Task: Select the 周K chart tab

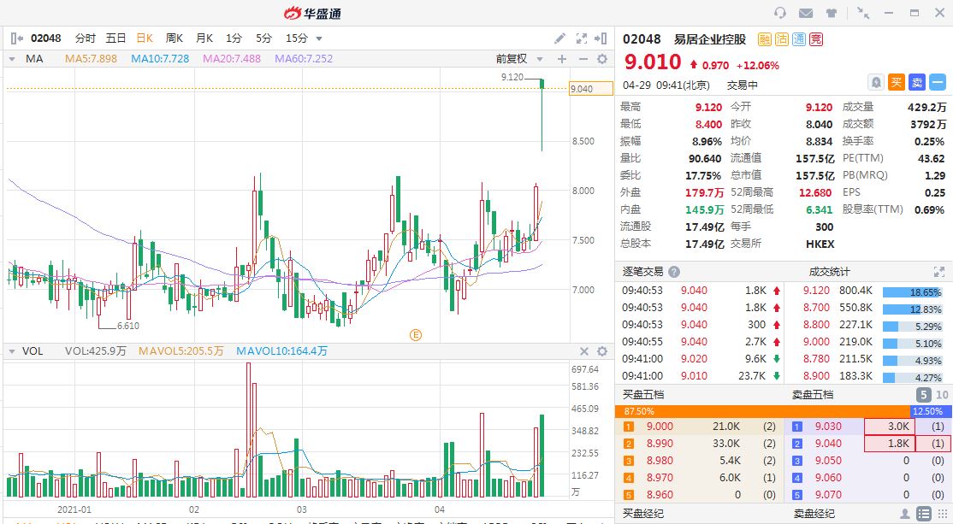Action: click(175, 38)
